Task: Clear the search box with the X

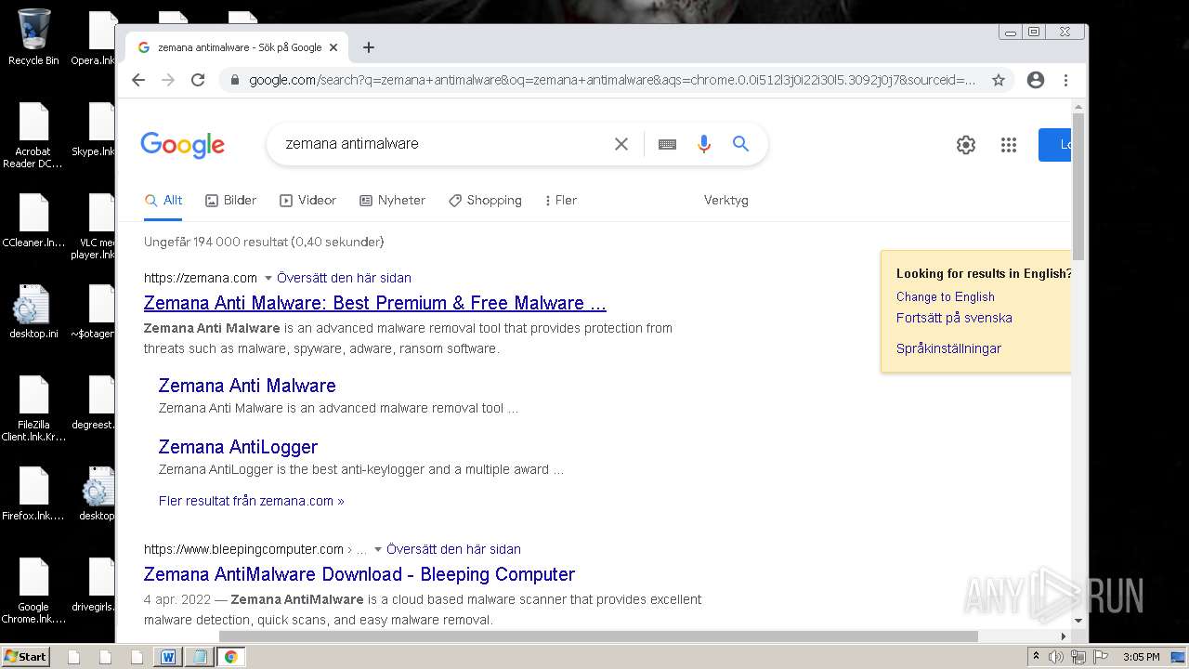Action: tap(621, 144)
